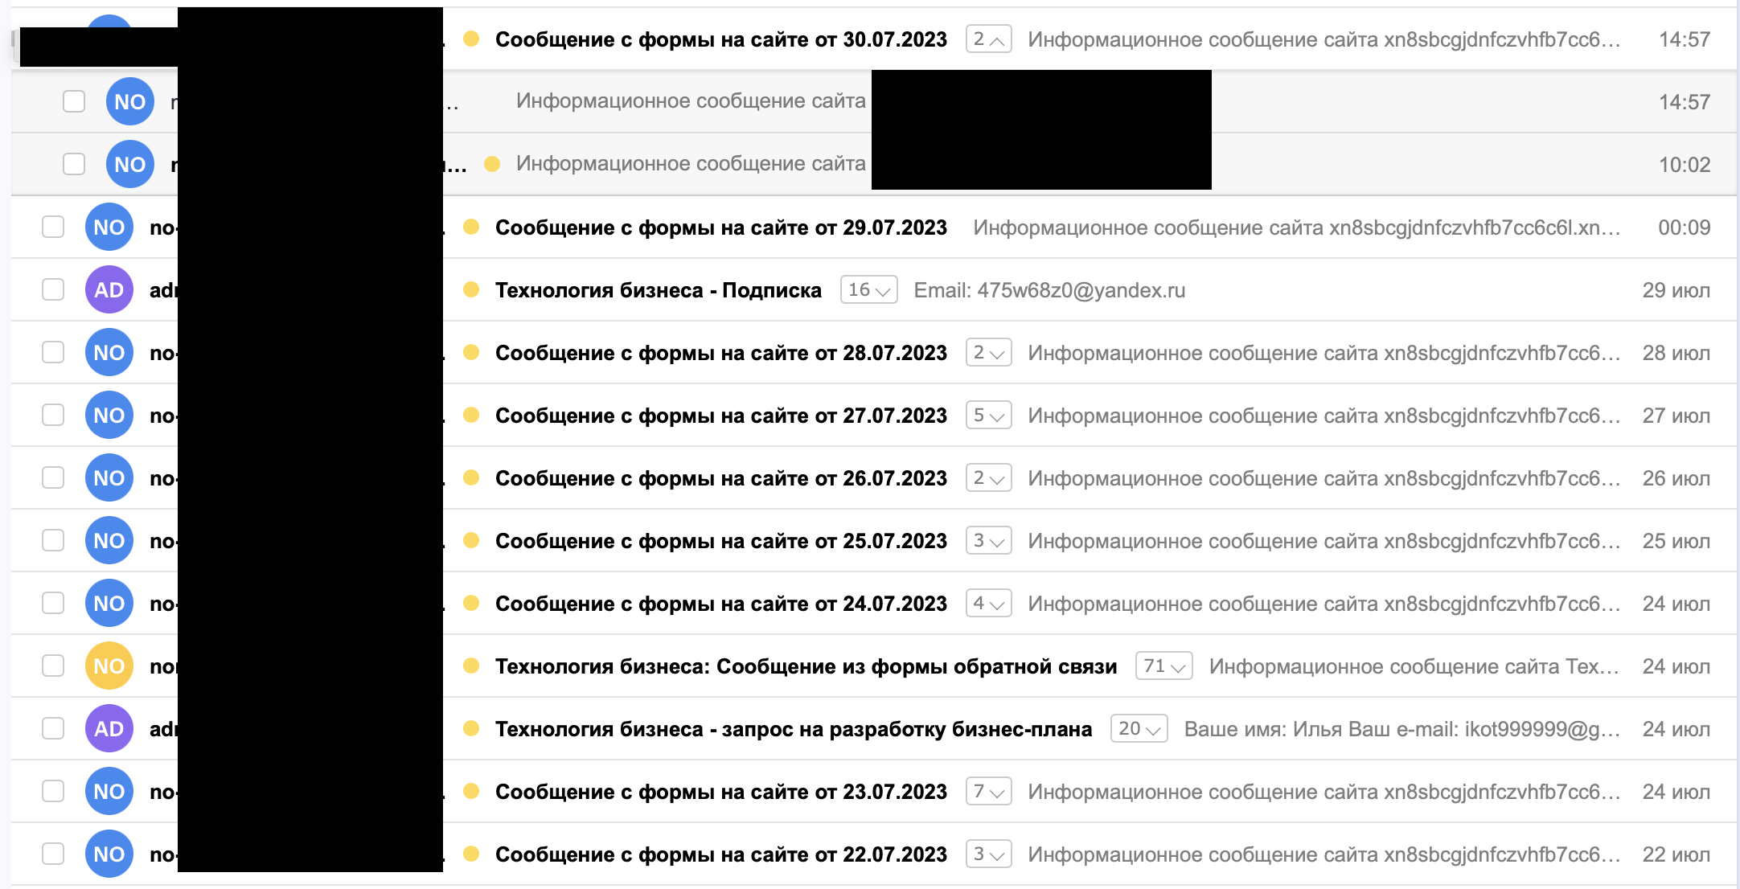Click yellow unread dot on 29.07.2023 message
Screen dimensions: 1740x889
point(472,227)
